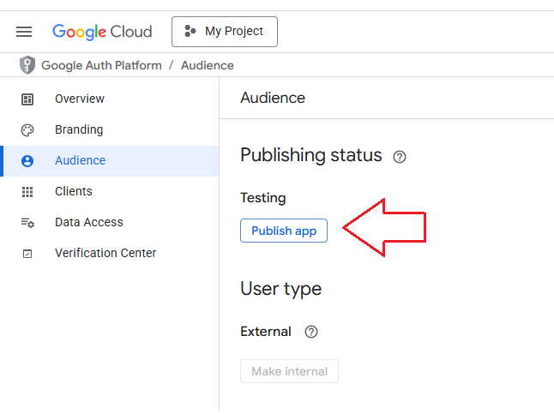Open the My Project selector dropdown

pyautogui.click(x=225, y=32)
